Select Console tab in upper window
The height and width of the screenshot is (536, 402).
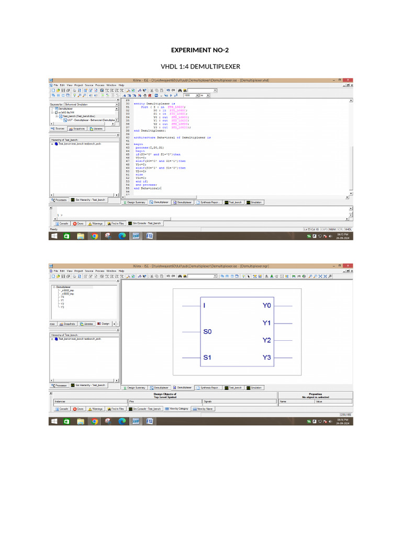pyautogui.click(x=62, y=224)
